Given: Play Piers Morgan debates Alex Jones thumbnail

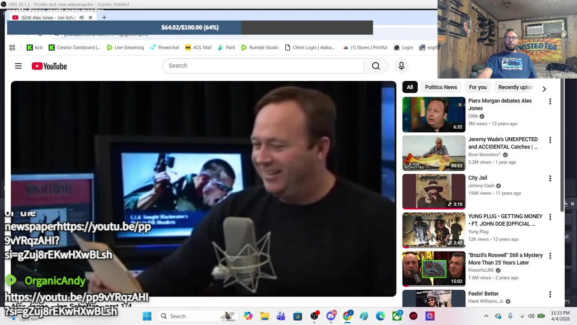Looking at the screenshot, I should [434, 115].
